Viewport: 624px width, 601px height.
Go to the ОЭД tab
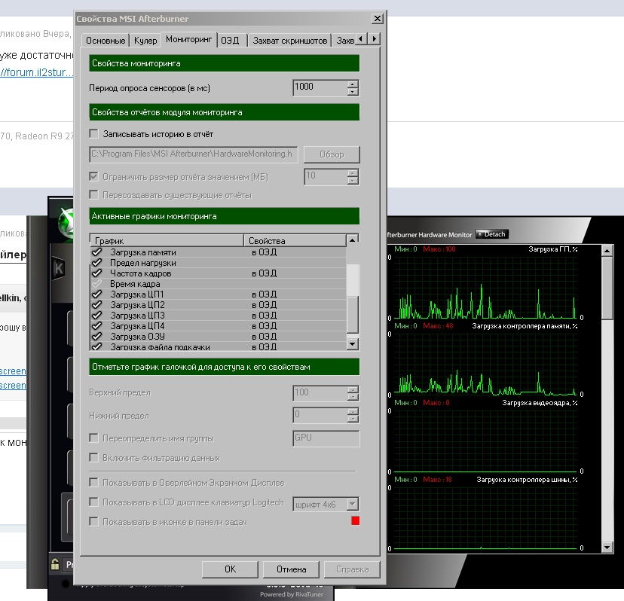coord(230,40)
